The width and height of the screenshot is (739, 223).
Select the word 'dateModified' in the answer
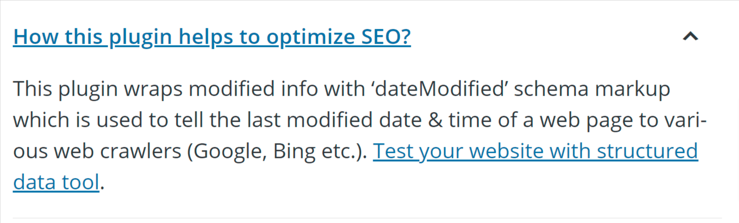(440, 89)
